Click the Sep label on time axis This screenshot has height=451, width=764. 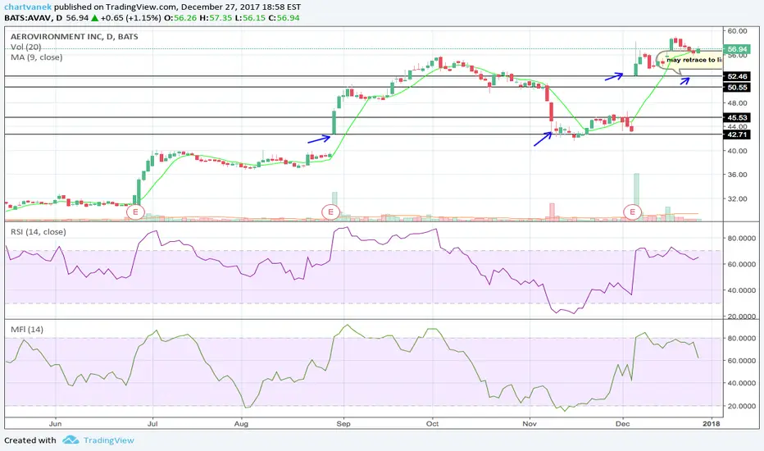pyautogui.click(x=343, y=424)
